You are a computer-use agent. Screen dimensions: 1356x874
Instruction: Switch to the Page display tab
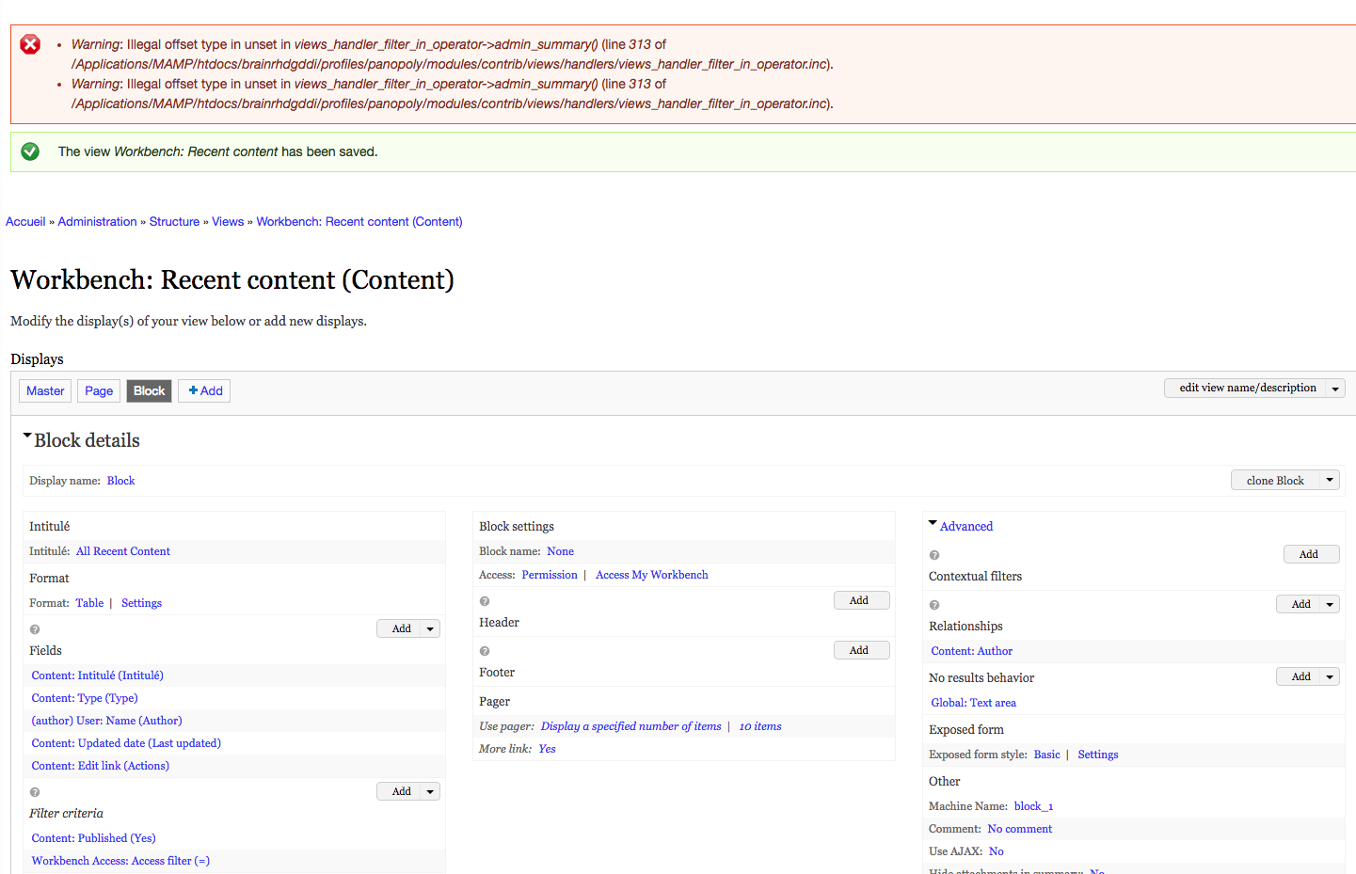pyautogui.click(x=98, y=390)
